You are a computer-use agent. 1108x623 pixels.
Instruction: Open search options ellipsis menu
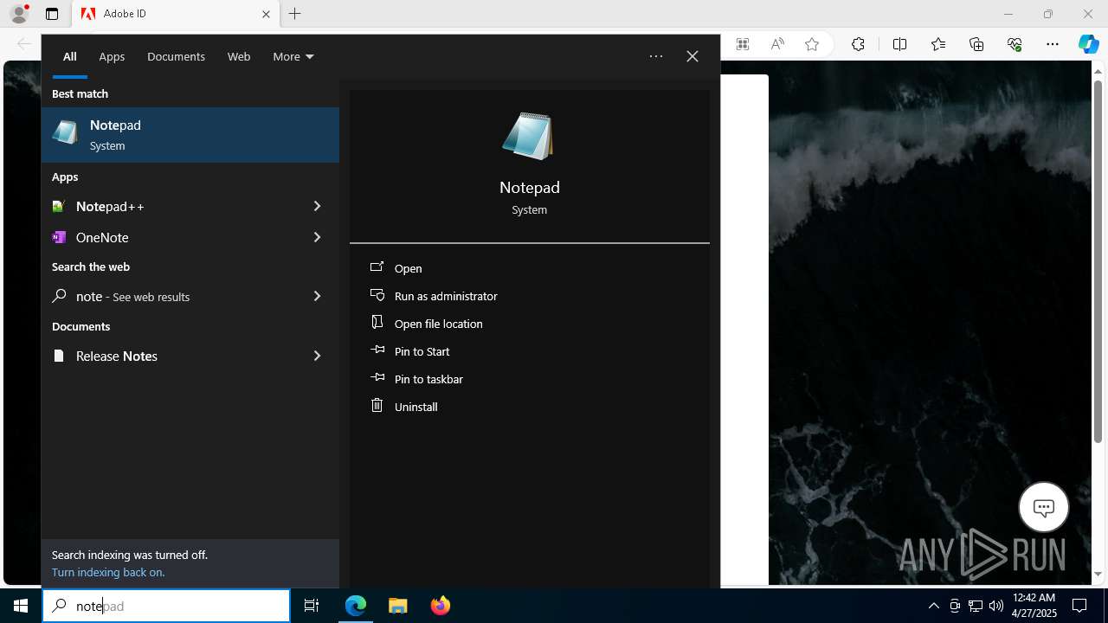tap(656, 56)
